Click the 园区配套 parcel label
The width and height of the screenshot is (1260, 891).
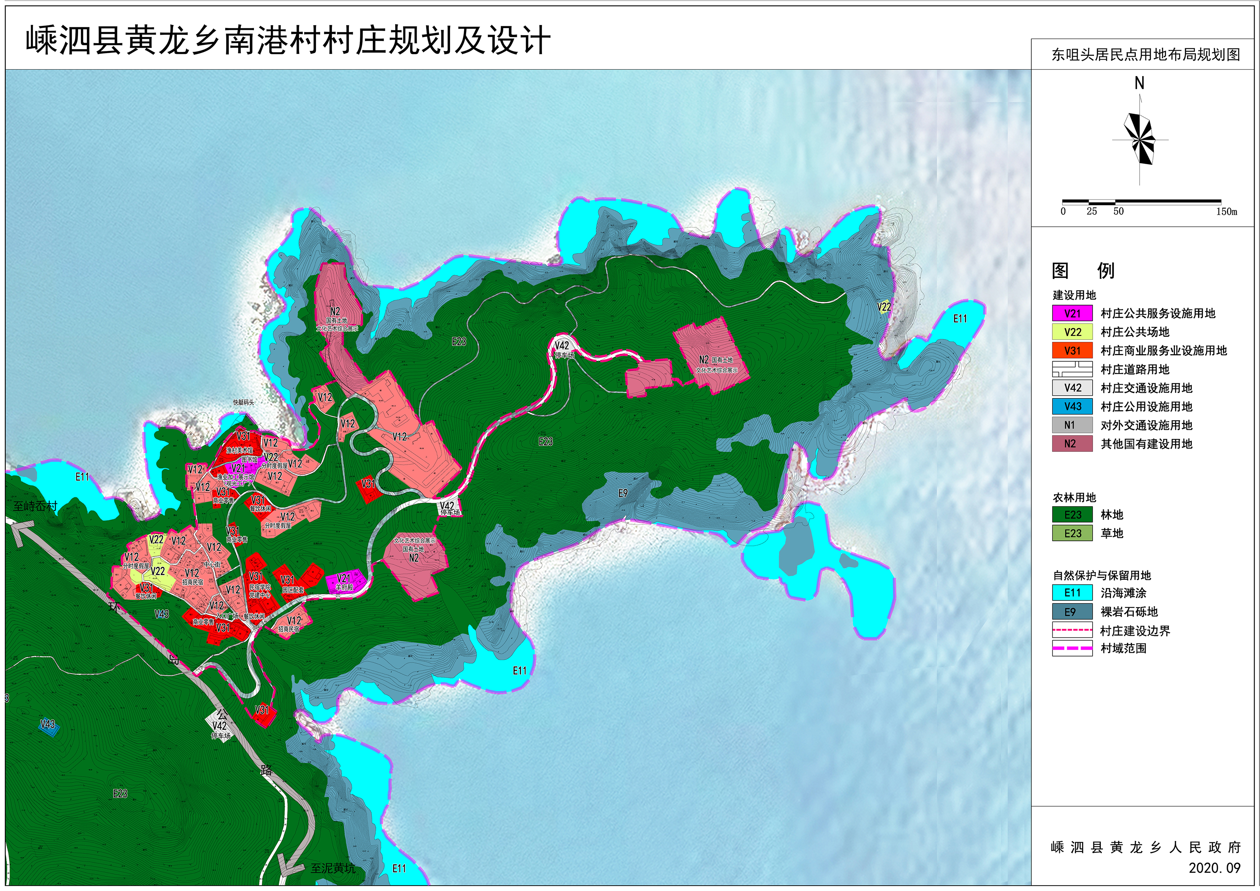[293, 590]
